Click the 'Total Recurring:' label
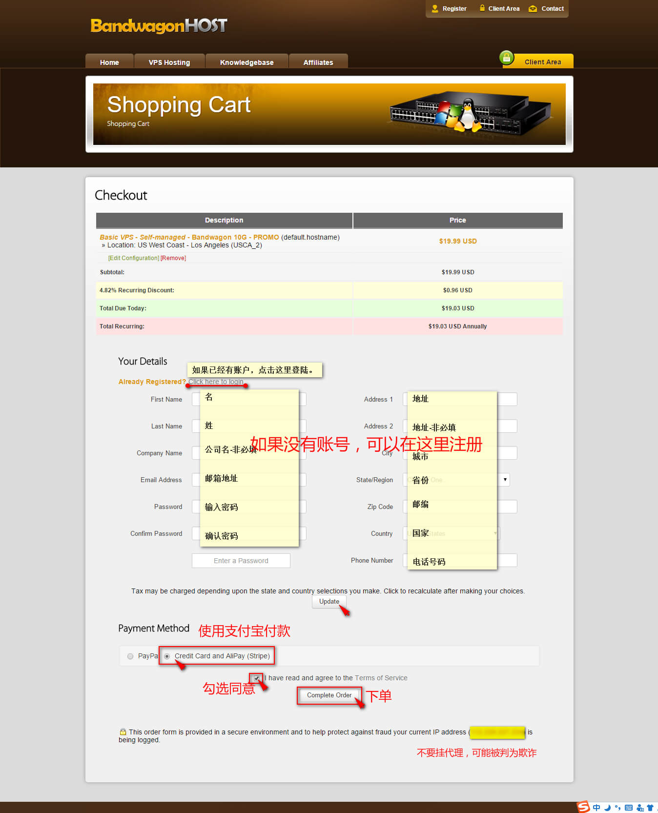The height and width of the screenshot is (813, 658). point(122,326)
